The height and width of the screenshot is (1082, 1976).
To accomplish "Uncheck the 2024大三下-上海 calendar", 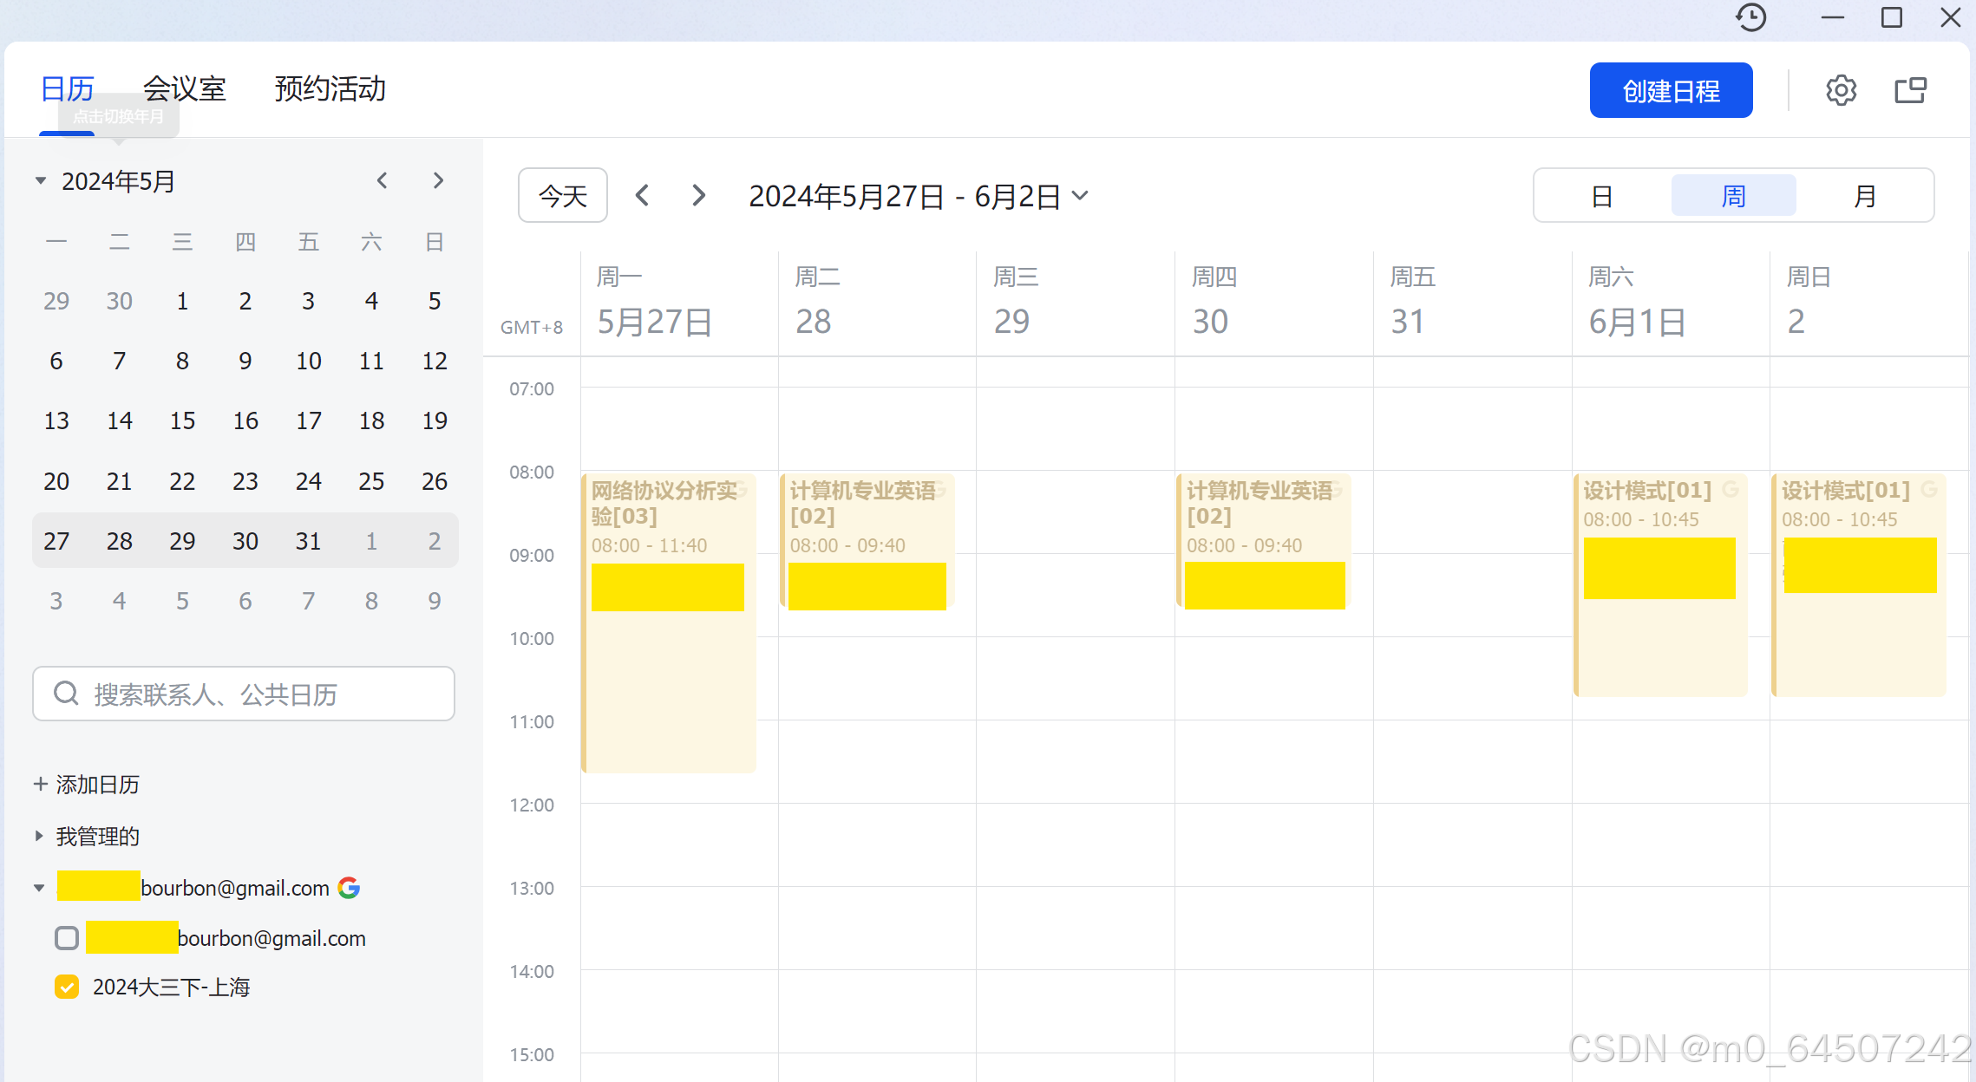I will pos(67,987).
